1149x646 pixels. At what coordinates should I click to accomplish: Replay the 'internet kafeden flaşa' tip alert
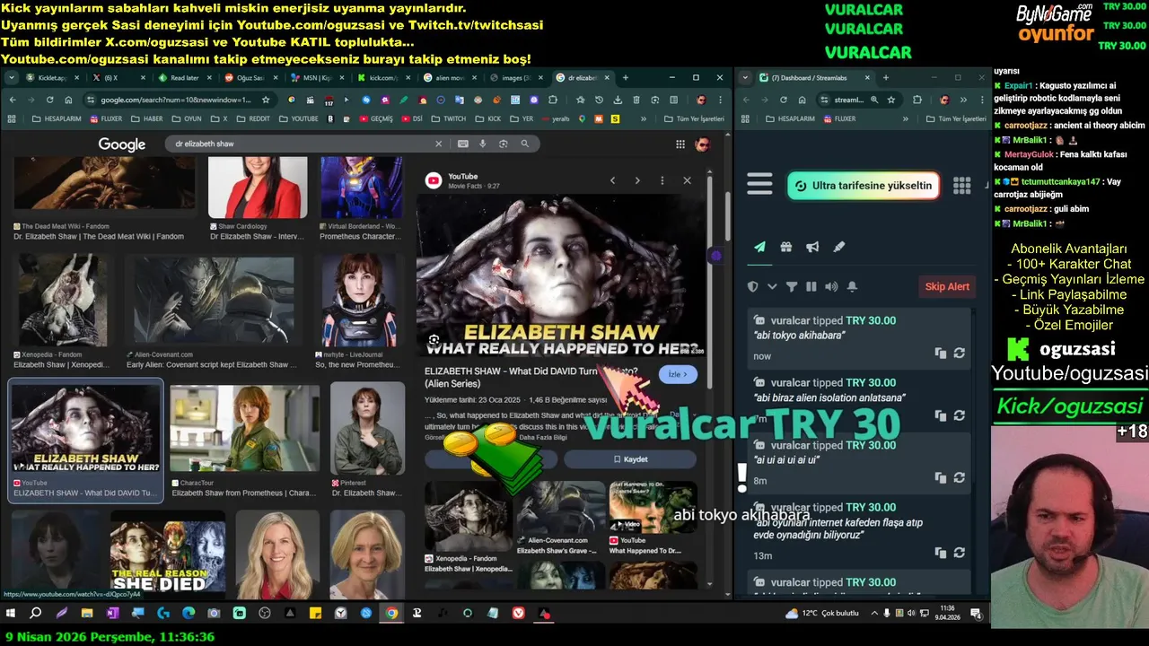[x=959, y=553]
